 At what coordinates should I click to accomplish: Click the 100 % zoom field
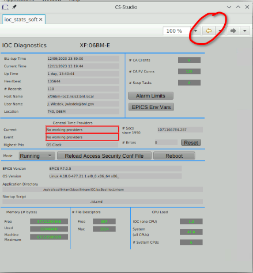click(x=177, y=31)
